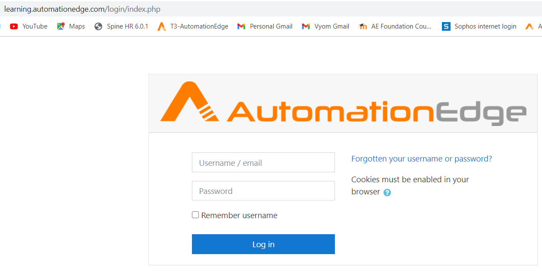Open the Spine HR 6.0.1 bookmark label
Screen dimensions: 542x271
coord(127,26)
